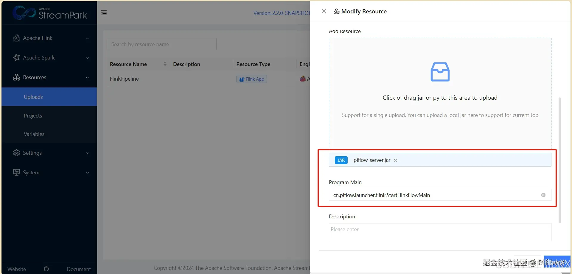Sort by Resource Name column arrows
The image size is (572, 274).
[165, 64]
